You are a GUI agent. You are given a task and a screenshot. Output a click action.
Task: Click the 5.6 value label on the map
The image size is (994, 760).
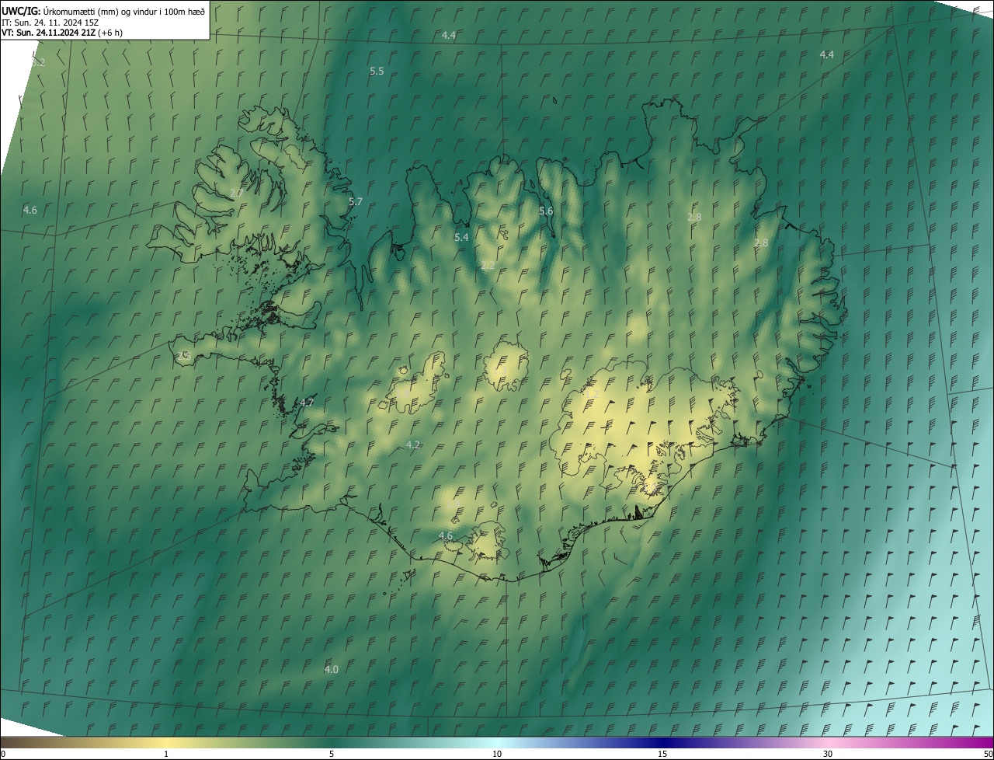tap(546, 211)
